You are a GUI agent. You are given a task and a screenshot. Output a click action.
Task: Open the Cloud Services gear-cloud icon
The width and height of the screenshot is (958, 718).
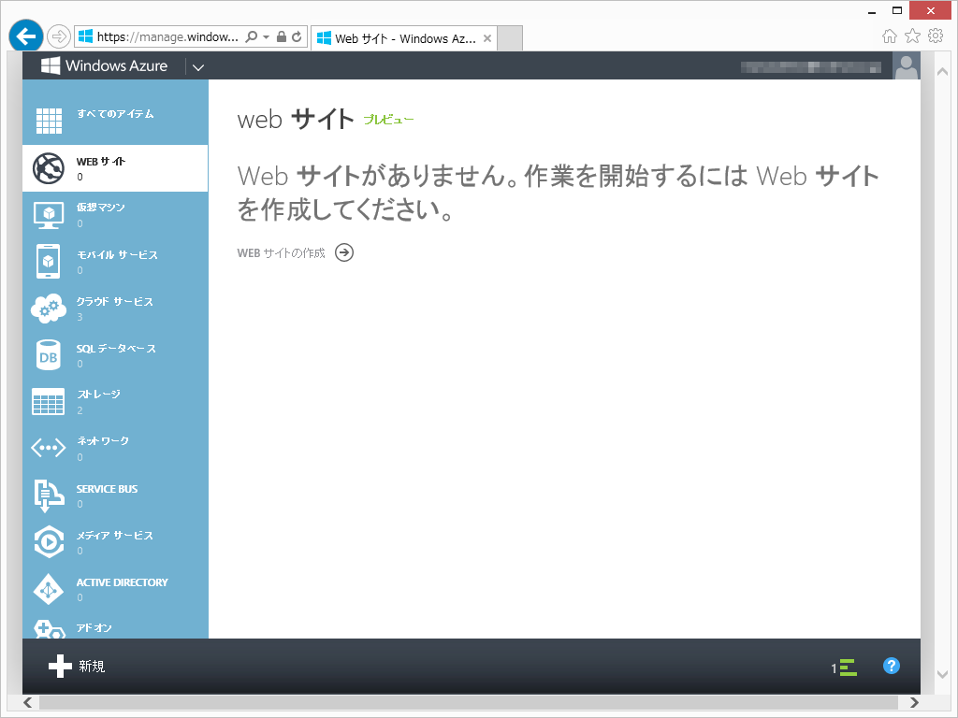pyautogui.click(x=49, y=309)
